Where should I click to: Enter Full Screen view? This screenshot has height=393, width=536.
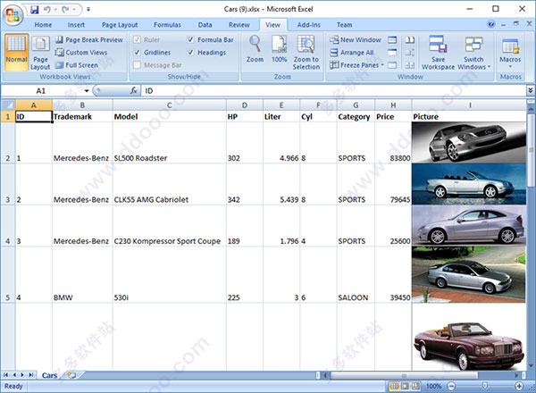point(77,65)
